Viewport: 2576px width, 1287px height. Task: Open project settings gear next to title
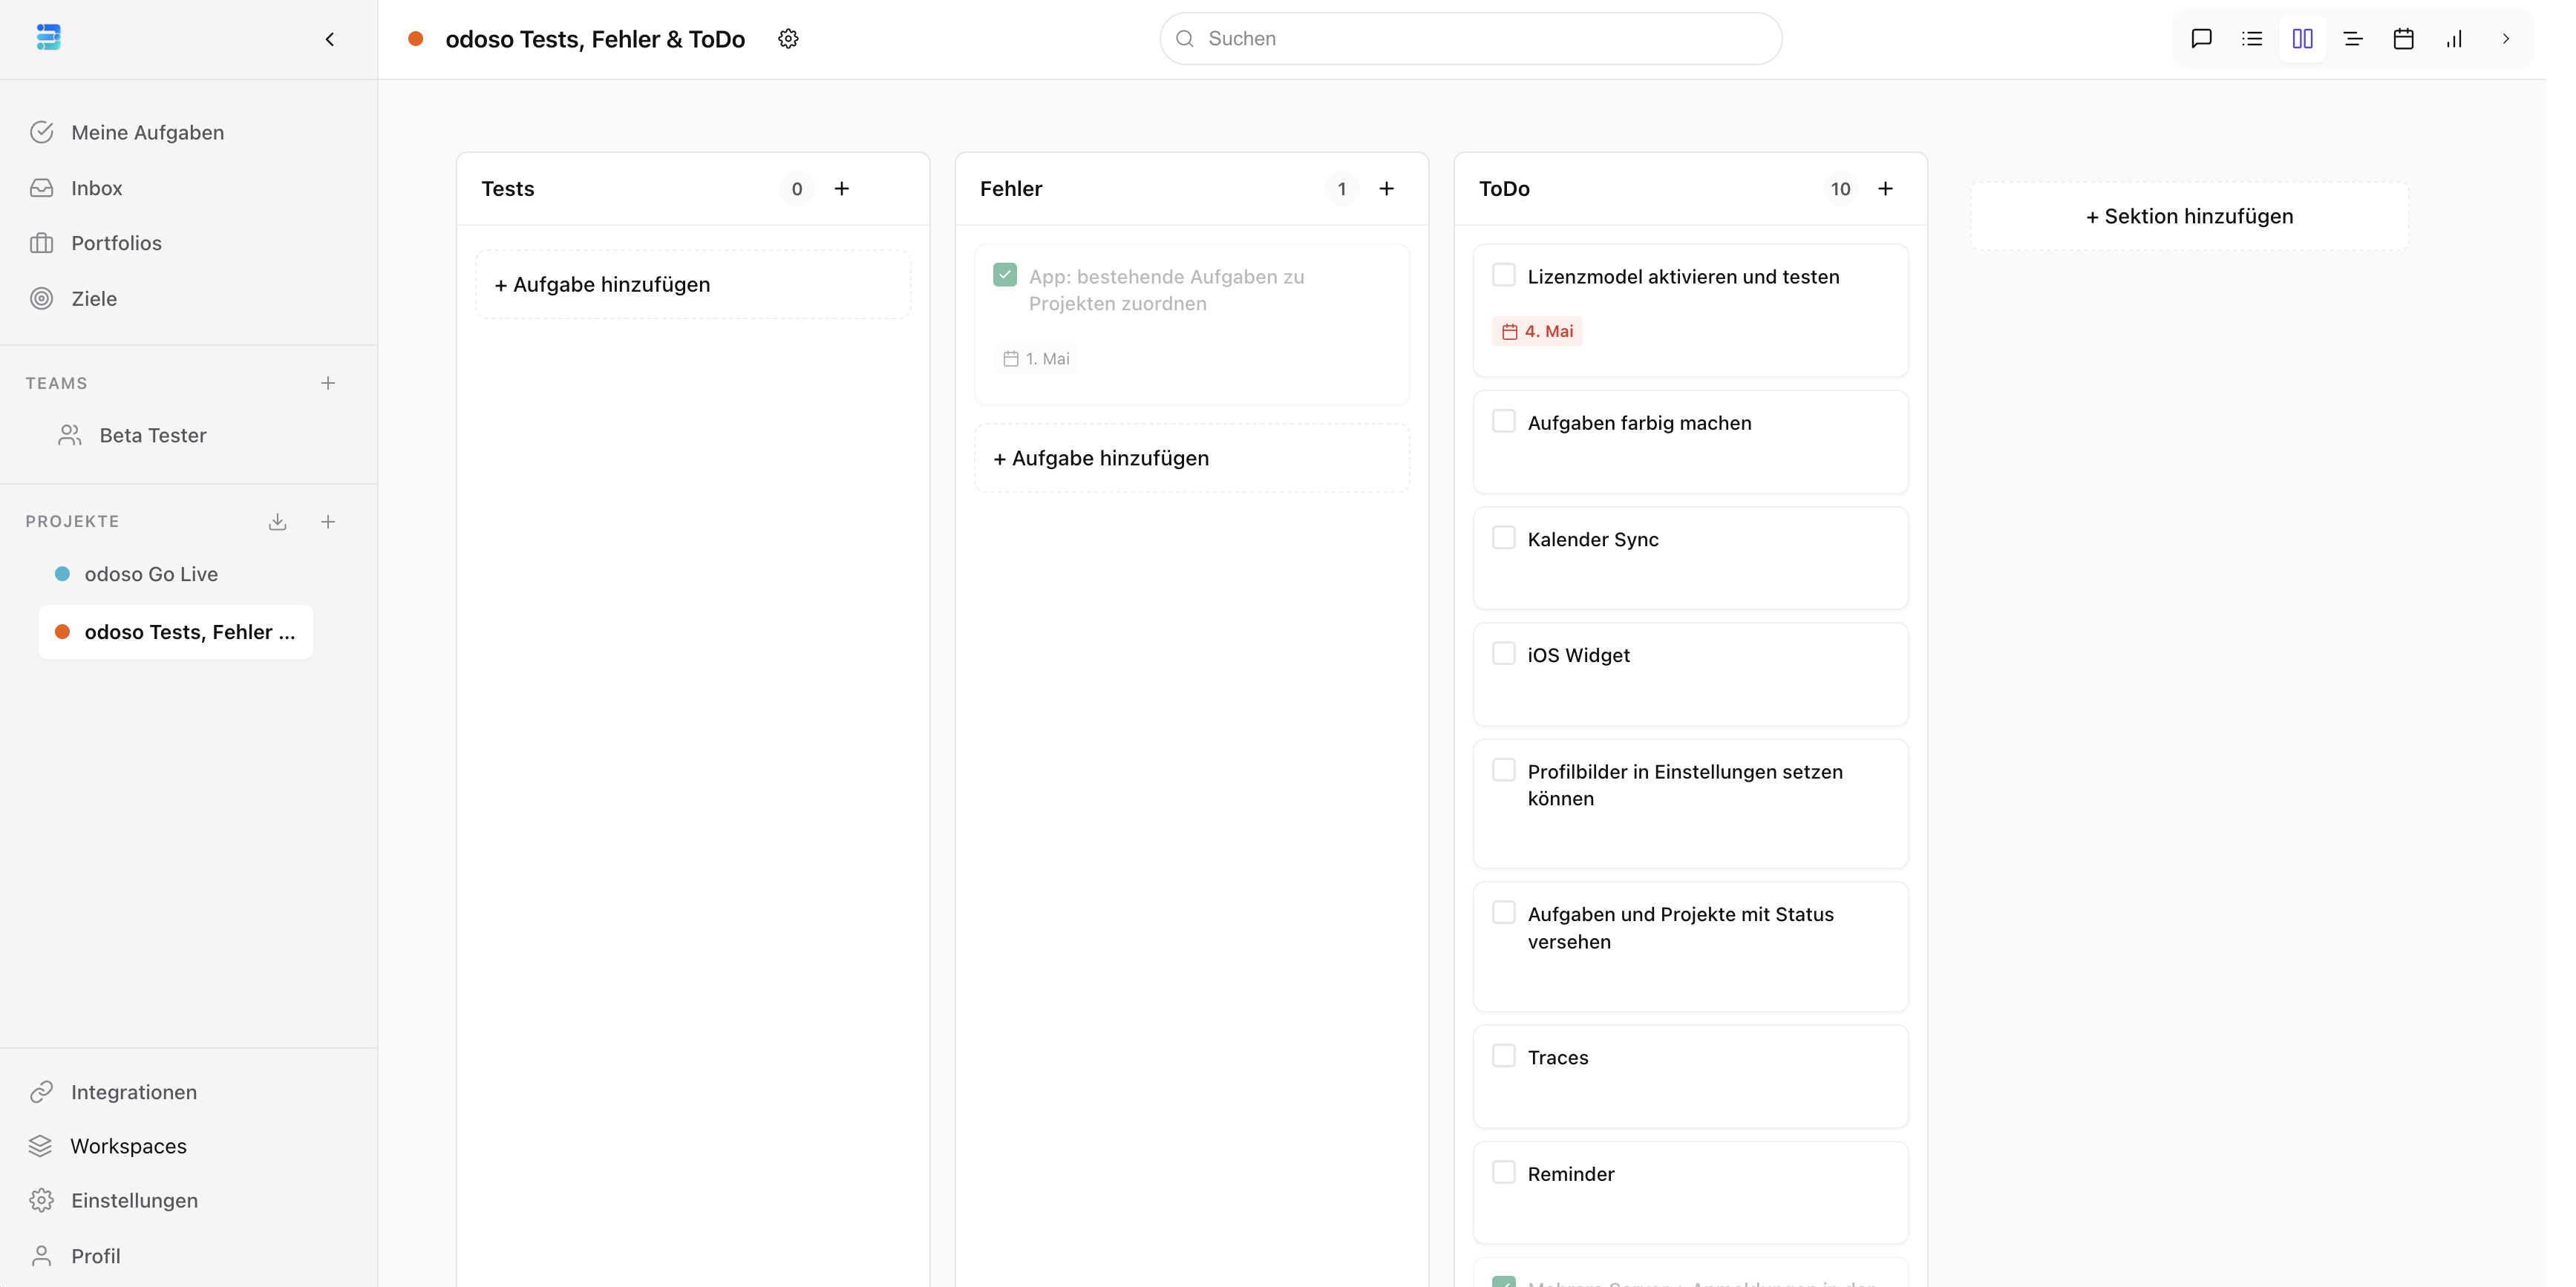788,39
